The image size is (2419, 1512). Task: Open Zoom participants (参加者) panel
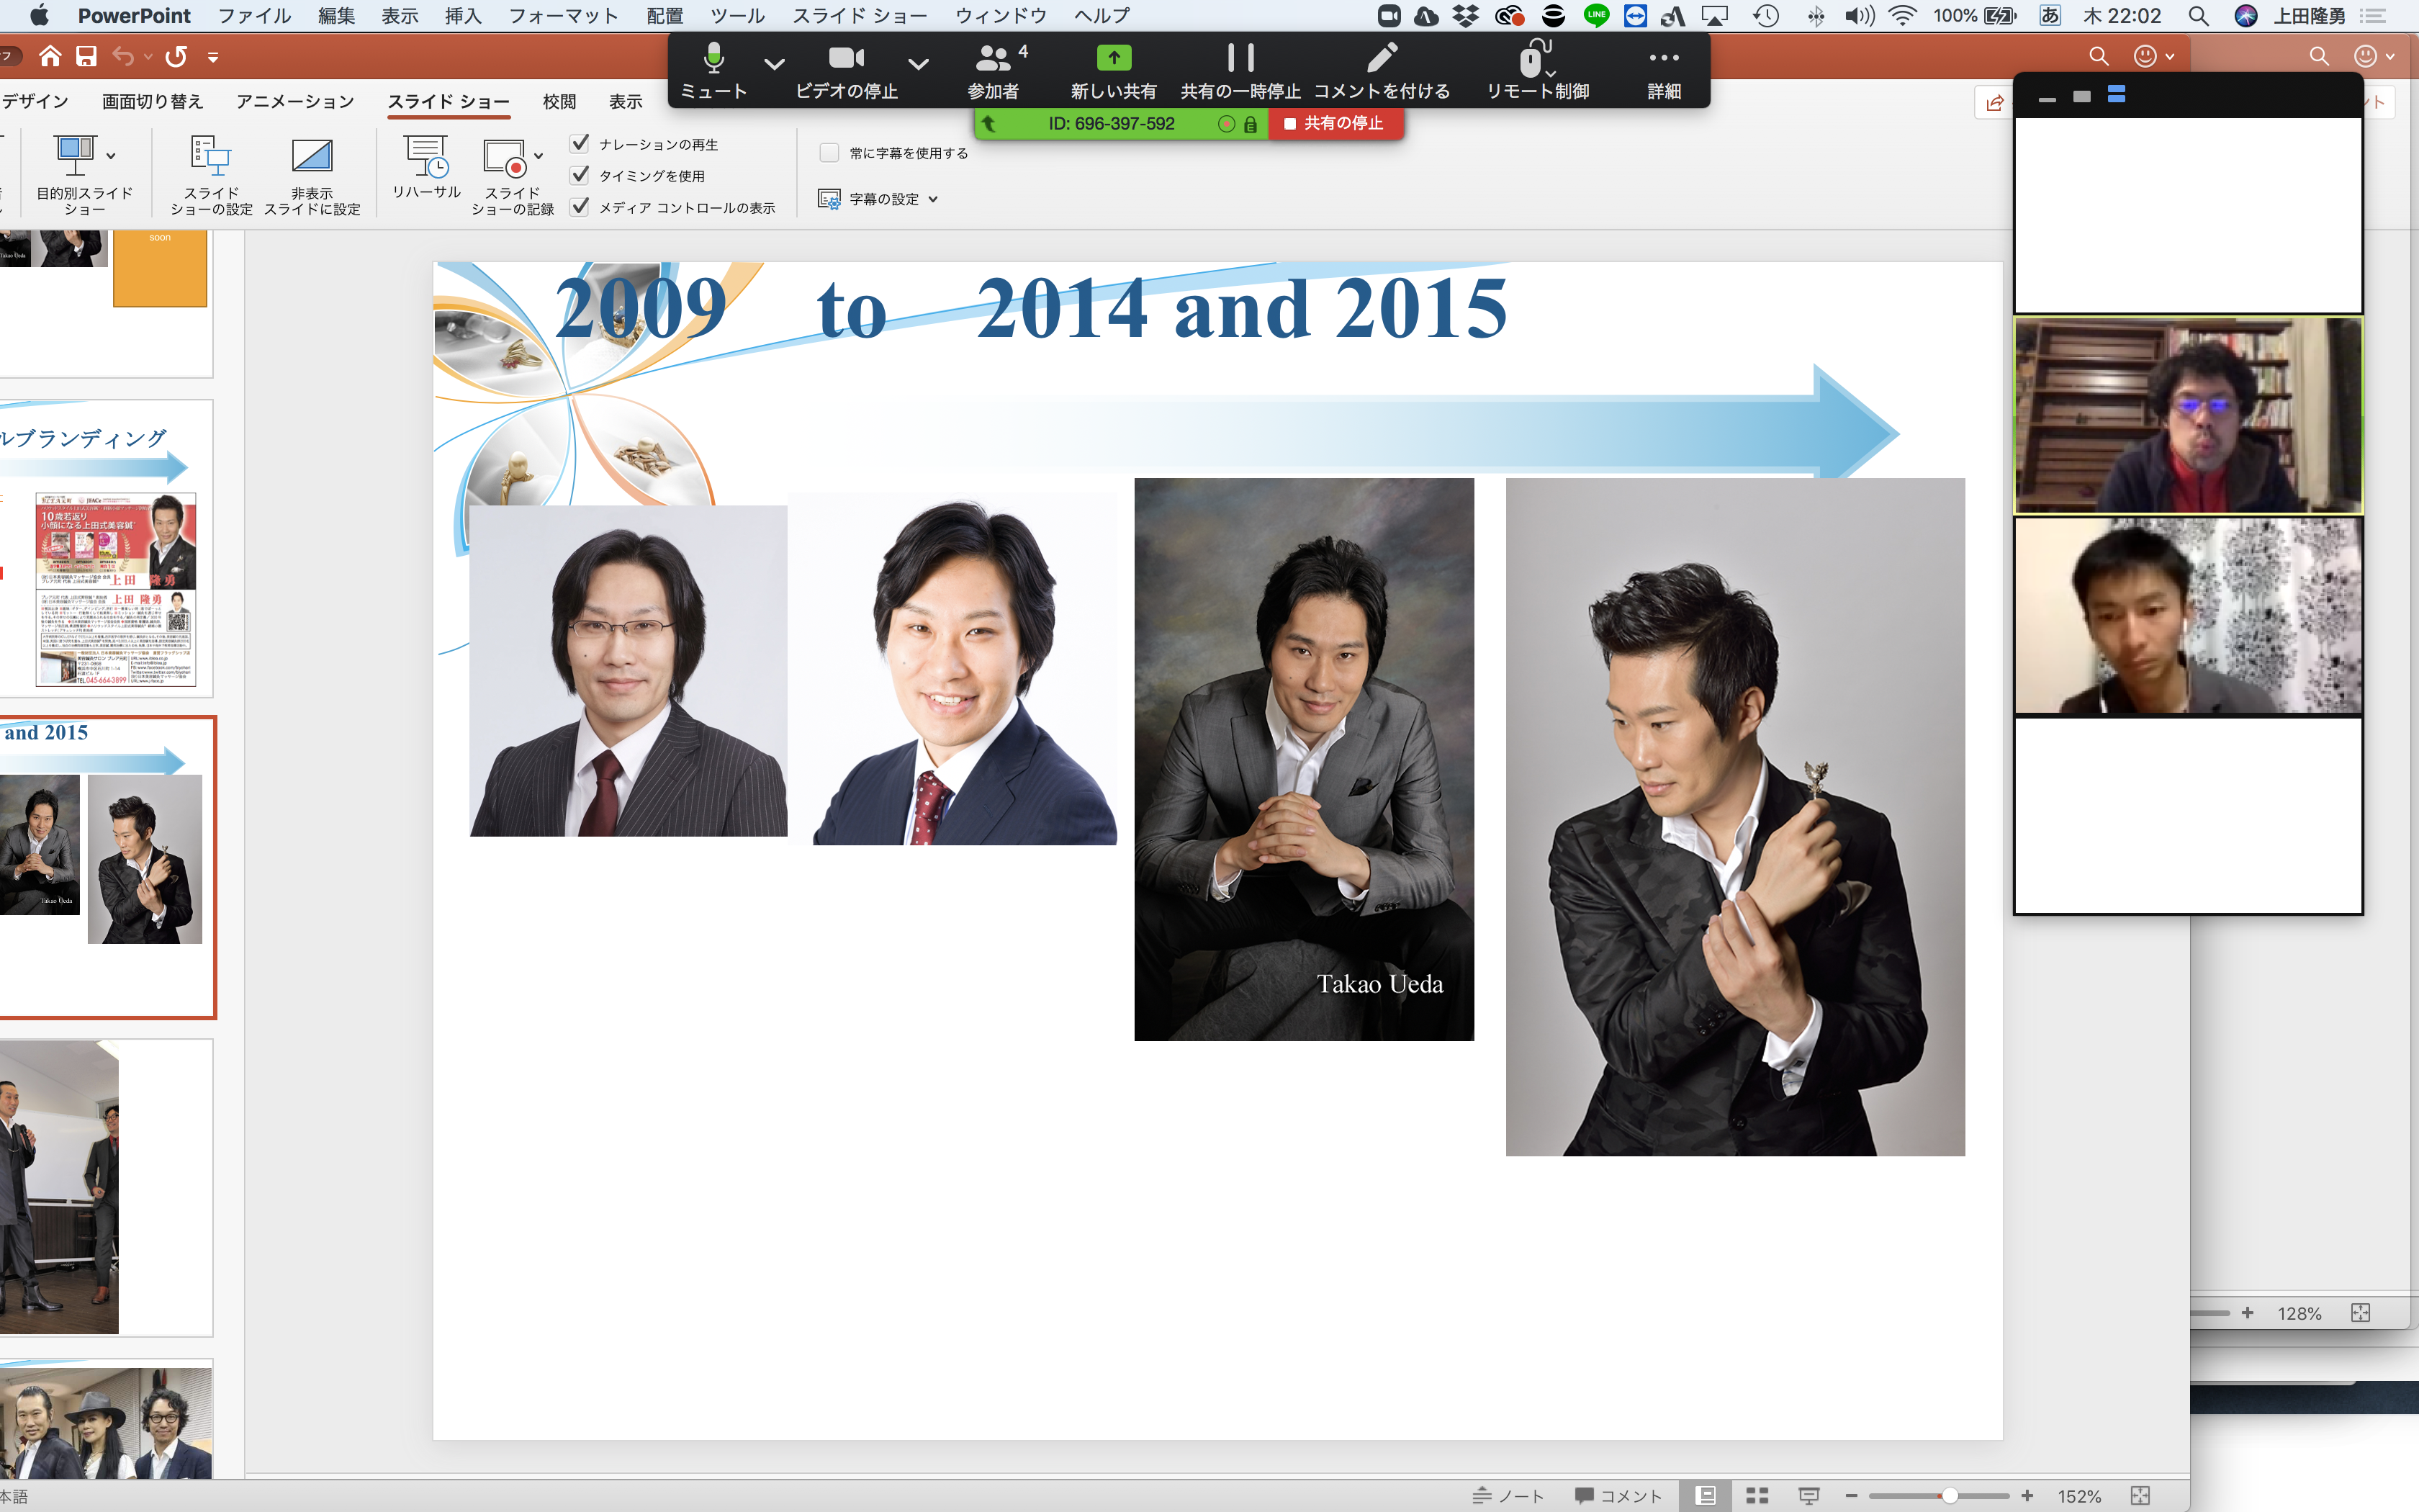point(993,59)
